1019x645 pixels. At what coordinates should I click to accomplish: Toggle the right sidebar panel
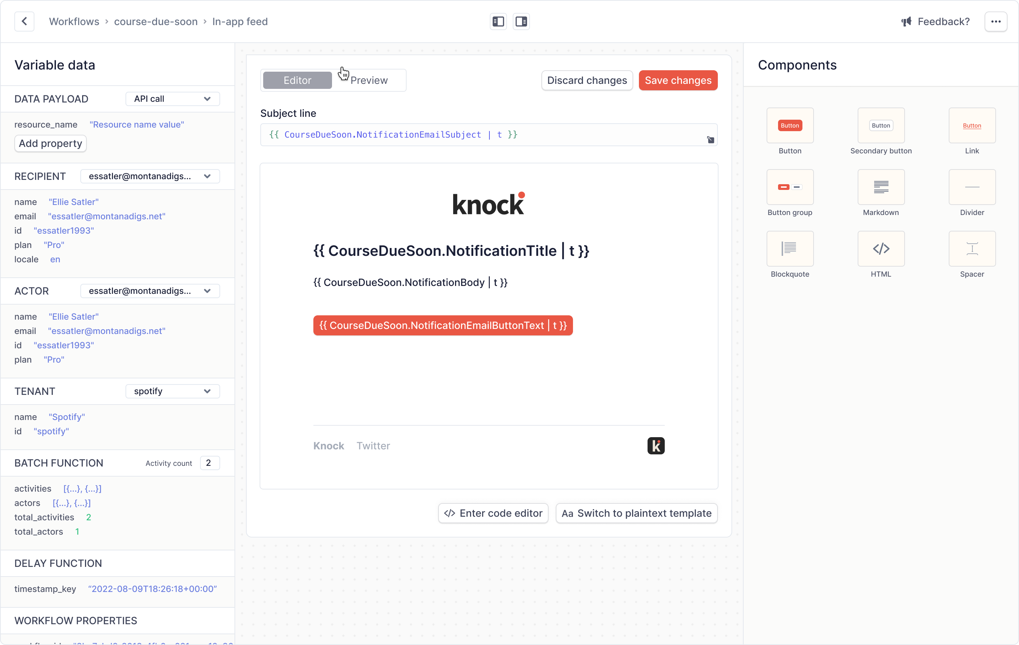tap(521, 21)
